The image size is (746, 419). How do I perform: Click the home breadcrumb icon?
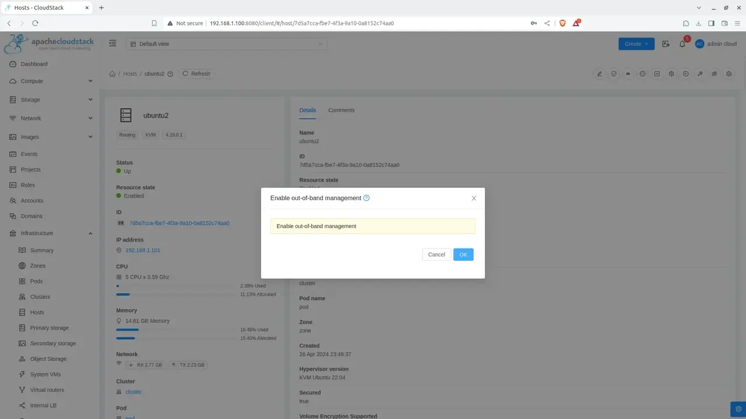tap(112, 74)
